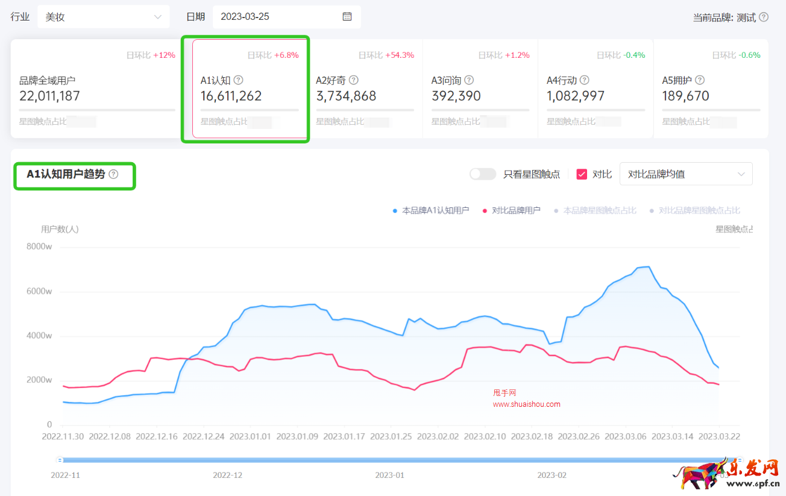Screen dimensions: 786x496
Task: Select the 品牌全域用户 card
Action: (x=97, y=89)
